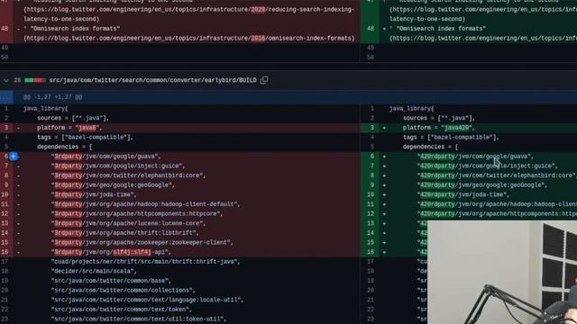This screenshot has width=577, height=324.
Task: Click right line number 3
Action: (x=372, y=128)
